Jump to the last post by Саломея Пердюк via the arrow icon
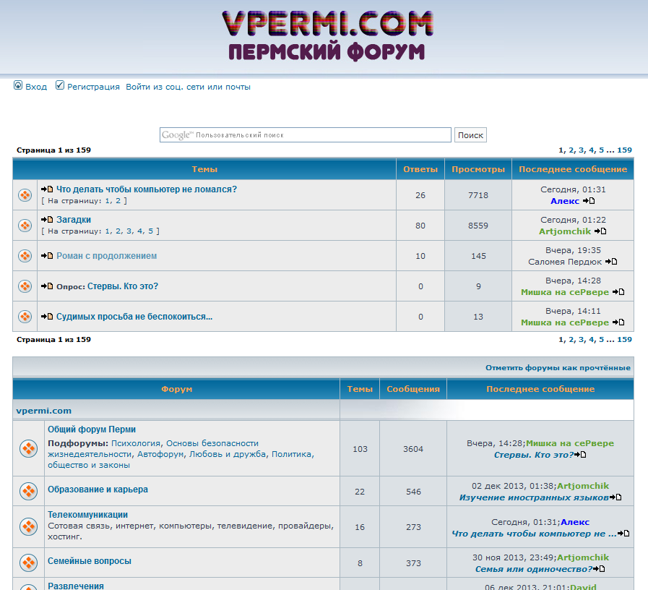648x590 pixels. (x=611, y=262)
